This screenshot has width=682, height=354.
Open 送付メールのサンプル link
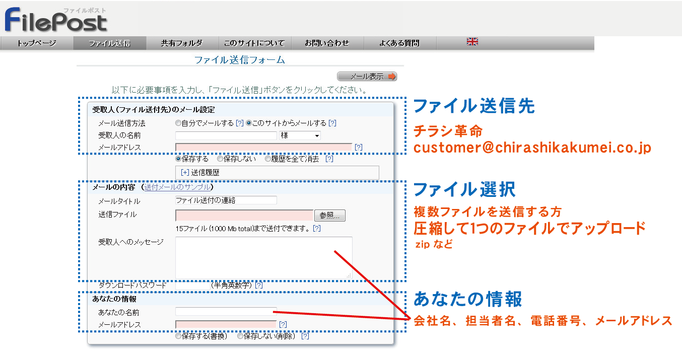pos(178,187)
